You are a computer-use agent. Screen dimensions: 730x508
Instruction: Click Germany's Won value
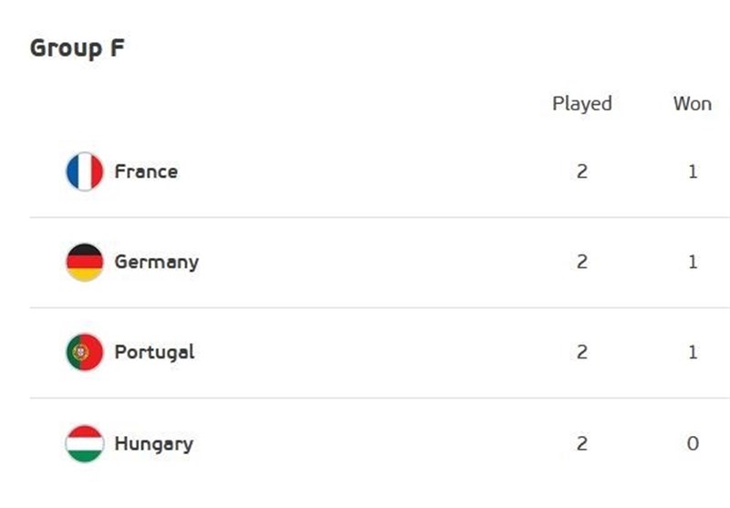pyautogui.click(x=693, y=262)
